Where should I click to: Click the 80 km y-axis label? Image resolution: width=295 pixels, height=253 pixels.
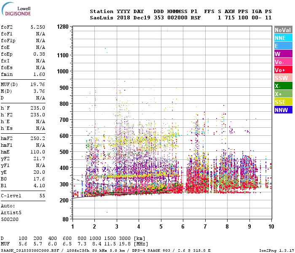click(65, 219)
